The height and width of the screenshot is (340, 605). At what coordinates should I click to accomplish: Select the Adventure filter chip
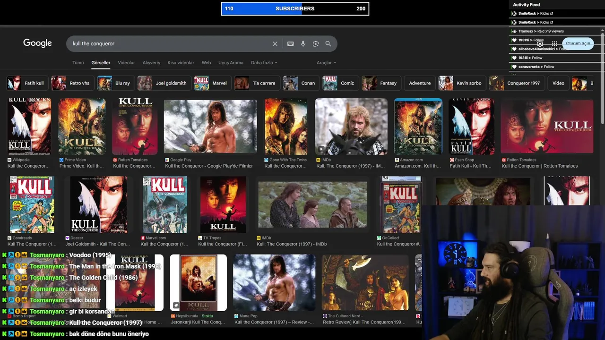[420, 83]
